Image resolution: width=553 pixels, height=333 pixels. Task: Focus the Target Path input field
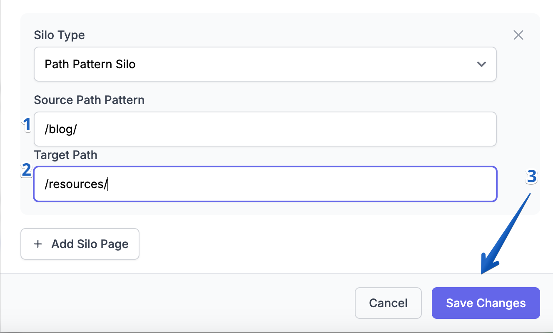pos(265,184)
